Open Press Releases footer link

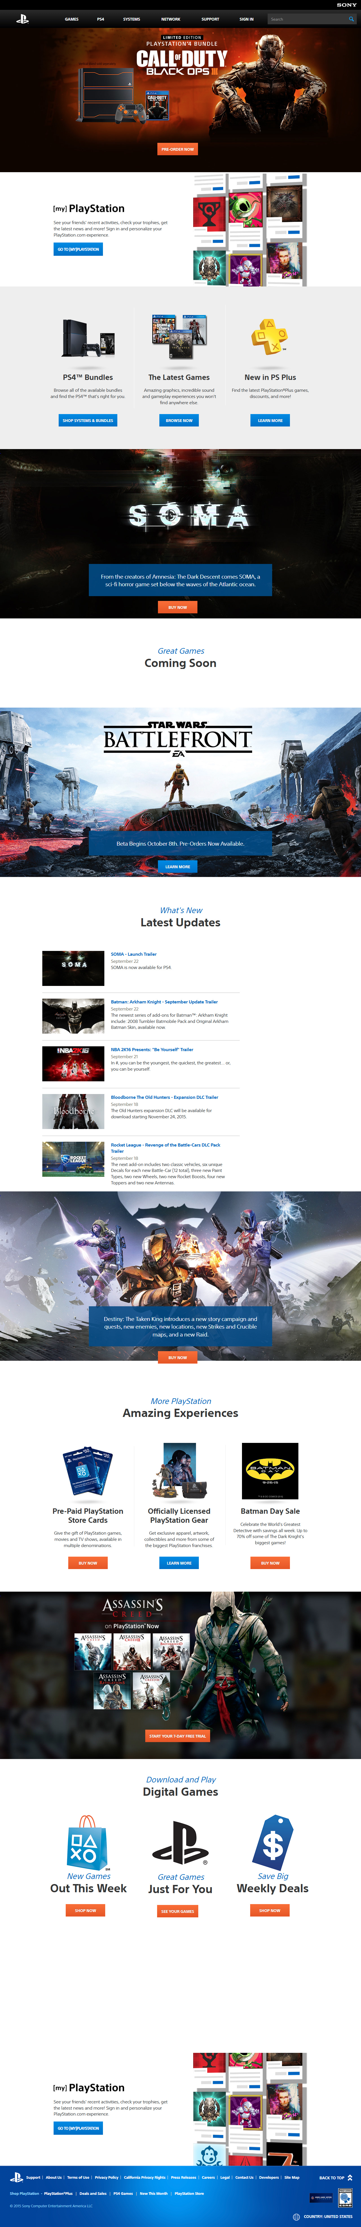tap(183, 2178)
